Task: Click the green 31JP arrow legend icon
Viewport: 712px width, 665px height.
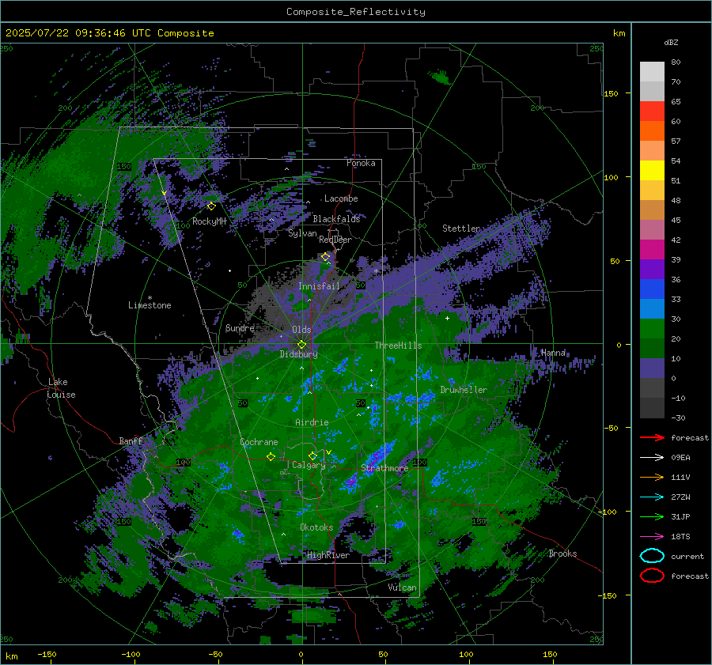Action: pos(652,516)
